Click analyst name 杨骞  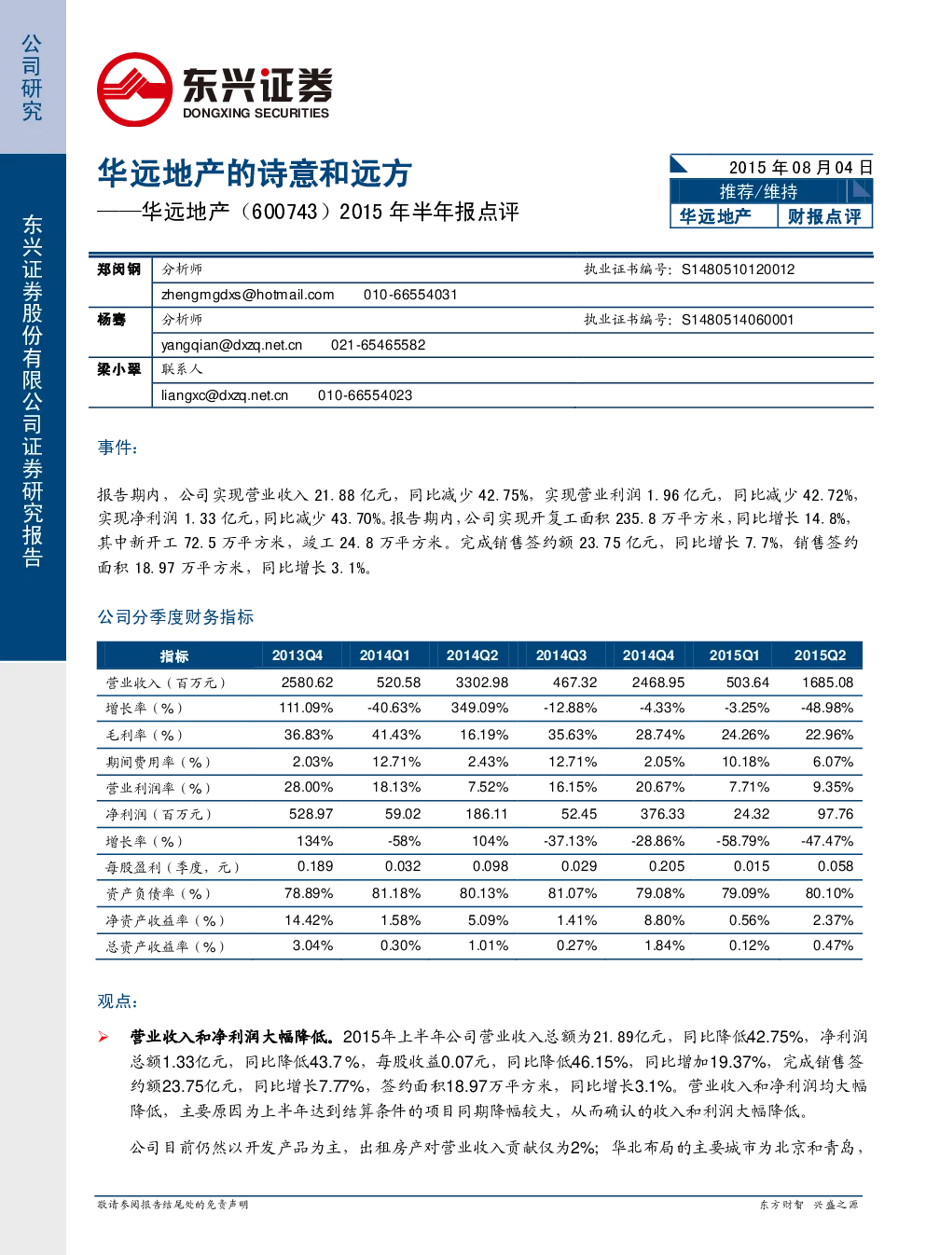pyautogui.click(x=111, y=320)
